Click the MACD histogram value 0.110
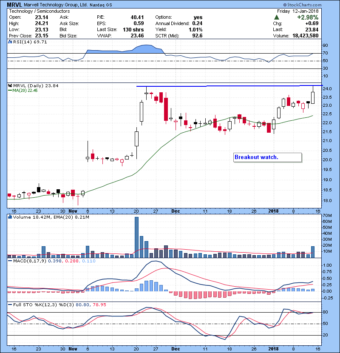 click(x=89, y=261)
